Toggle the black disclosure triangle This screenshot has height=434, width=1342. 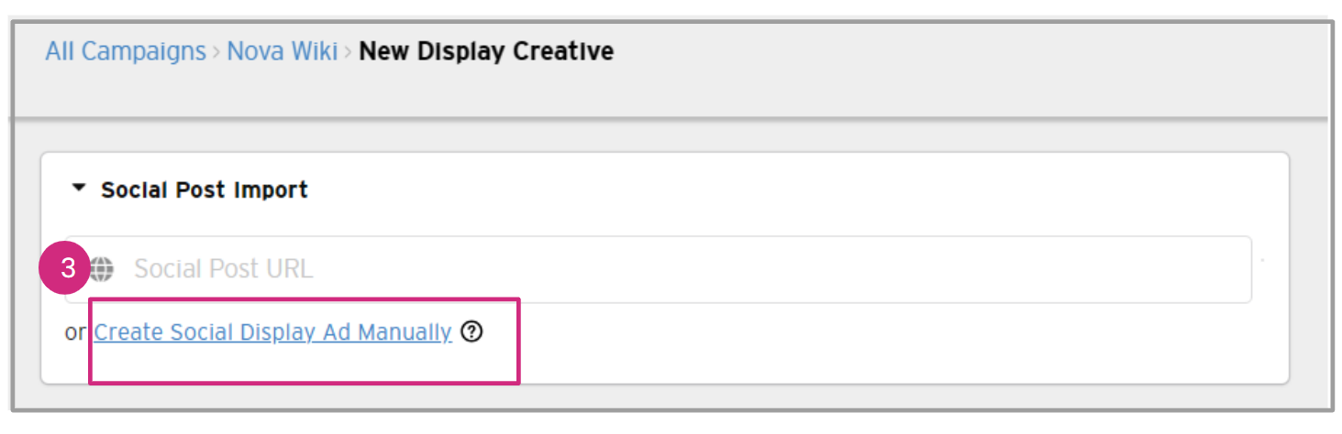(79, 189)
